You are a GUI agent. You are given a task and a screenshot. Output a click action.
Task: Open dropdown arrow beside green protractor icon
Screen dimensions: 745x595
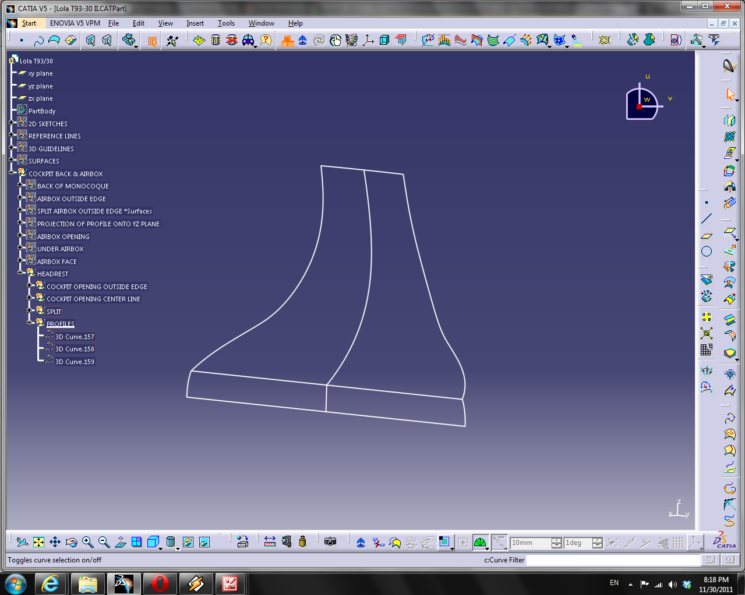(488, 548)
